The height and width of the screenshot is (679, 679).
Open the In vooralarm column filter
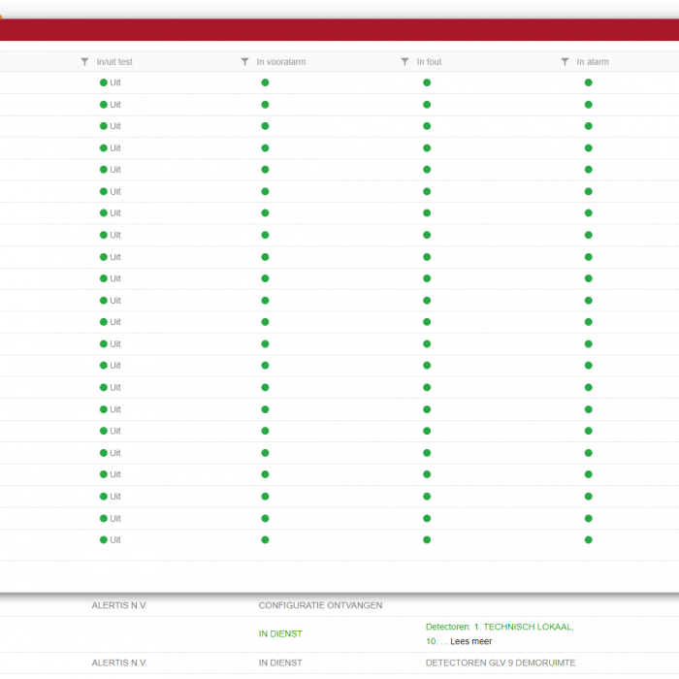(x=244, y=62)
